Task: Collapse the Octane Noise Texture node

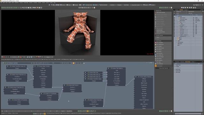Action: tap(35, 66)
